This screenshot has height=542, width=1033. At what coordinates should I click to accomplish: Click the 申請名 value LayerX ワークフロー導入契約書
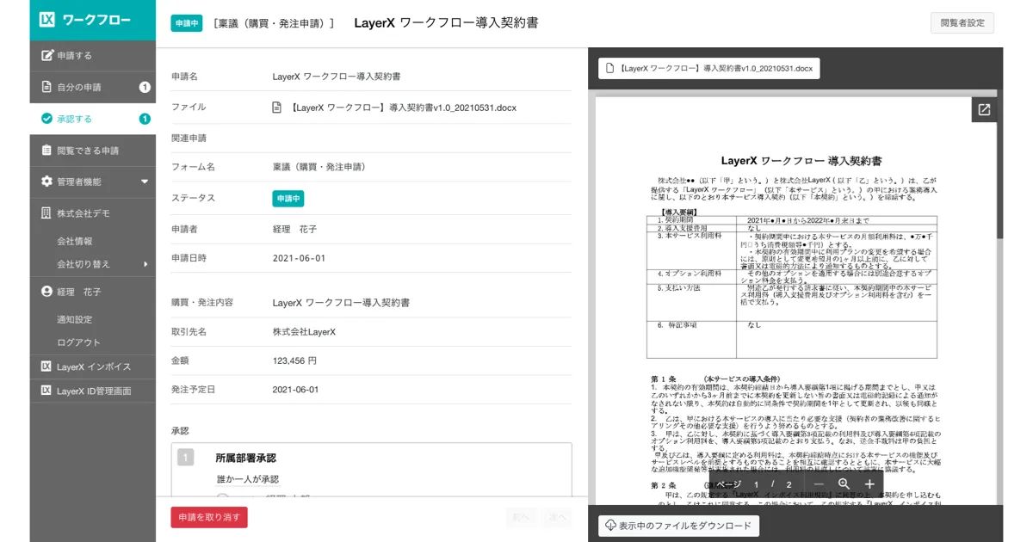click(337, 77)
